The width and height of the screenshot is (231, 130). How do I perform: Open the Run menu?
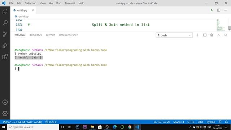click(x=58, y=3)
